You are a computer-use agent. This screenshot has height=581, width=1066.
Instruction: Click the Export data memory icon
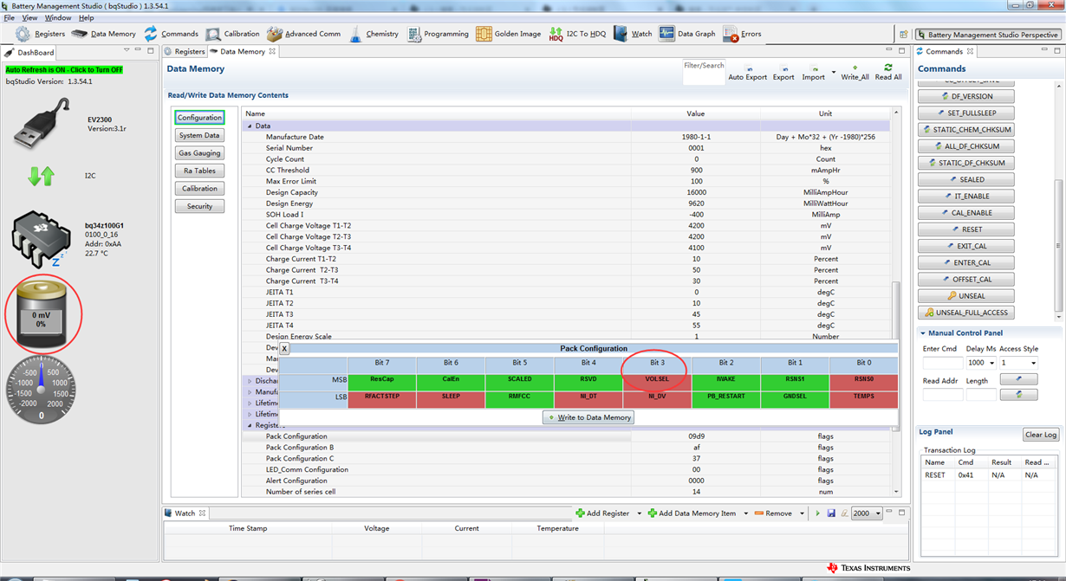(x=783, y=68)
